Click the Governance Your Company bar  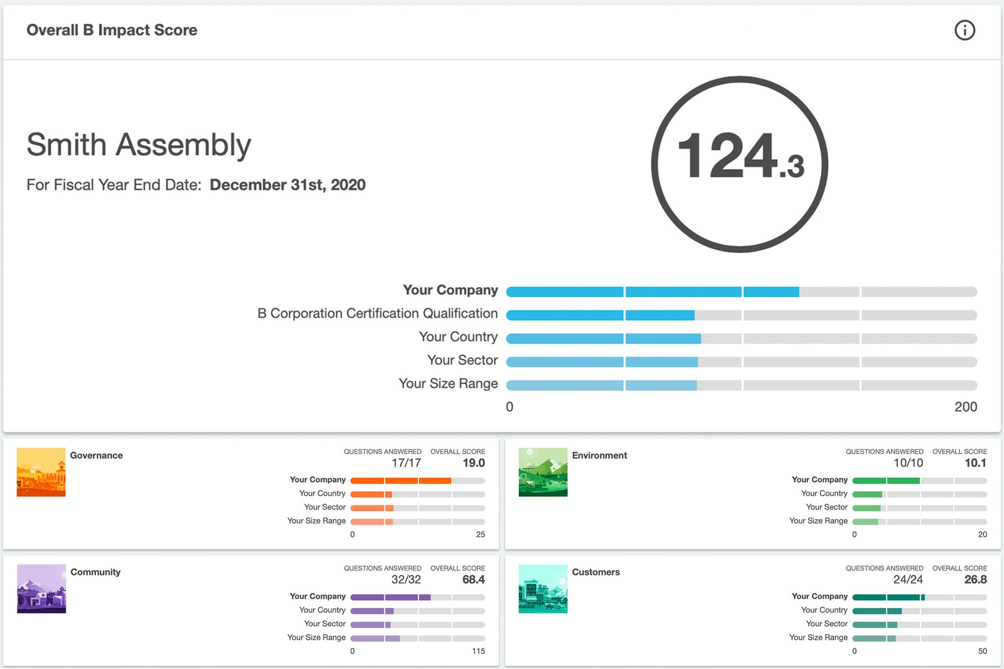[x=418, y=481]
